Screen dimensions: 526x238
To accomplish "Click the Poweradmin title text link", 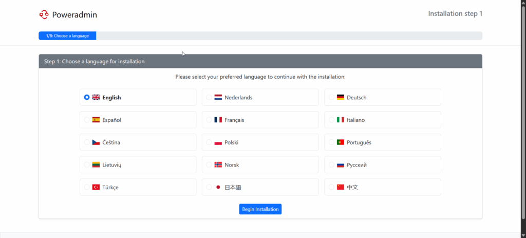I will [74, 15].
